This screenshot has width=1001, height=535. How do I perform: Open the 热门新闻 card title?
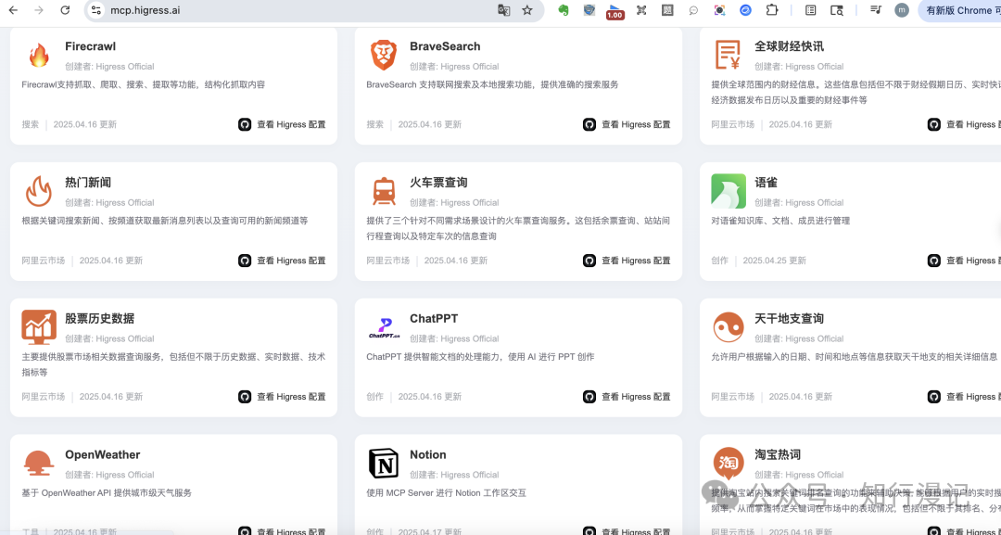click(x=88, y=183)
